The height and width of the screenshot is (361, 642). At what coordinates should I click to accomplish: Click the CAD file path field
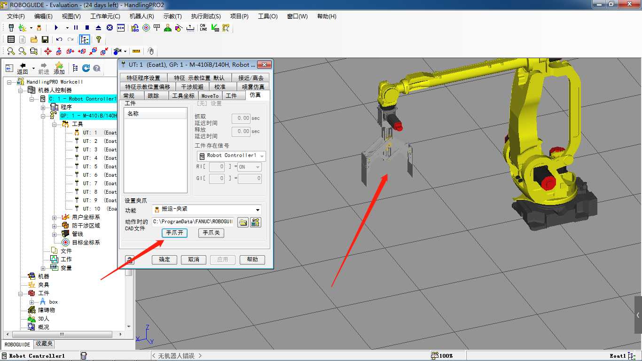[193, 222]
